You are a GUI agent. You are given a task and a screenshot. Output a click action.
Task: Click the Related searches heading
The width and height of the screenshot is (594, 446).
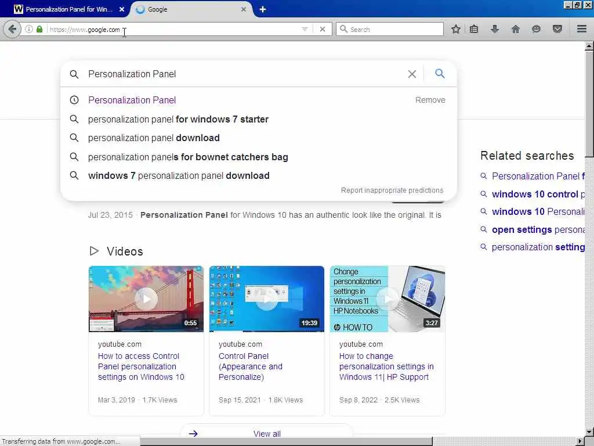[527, 156]
